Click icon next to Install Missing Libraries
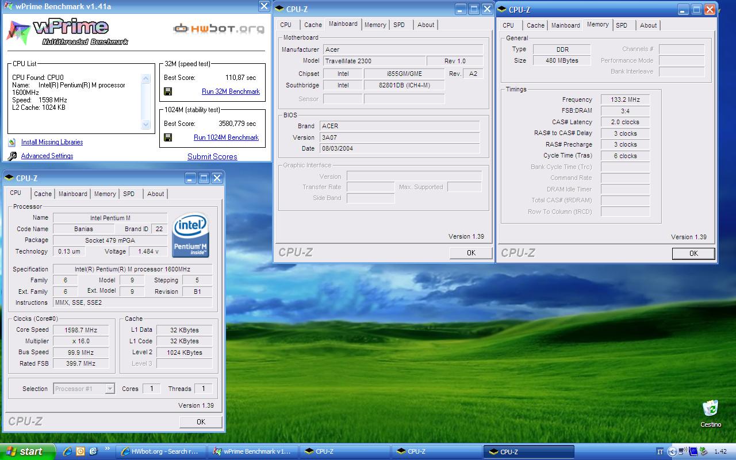Screen dimensions: 736x460 12,143
